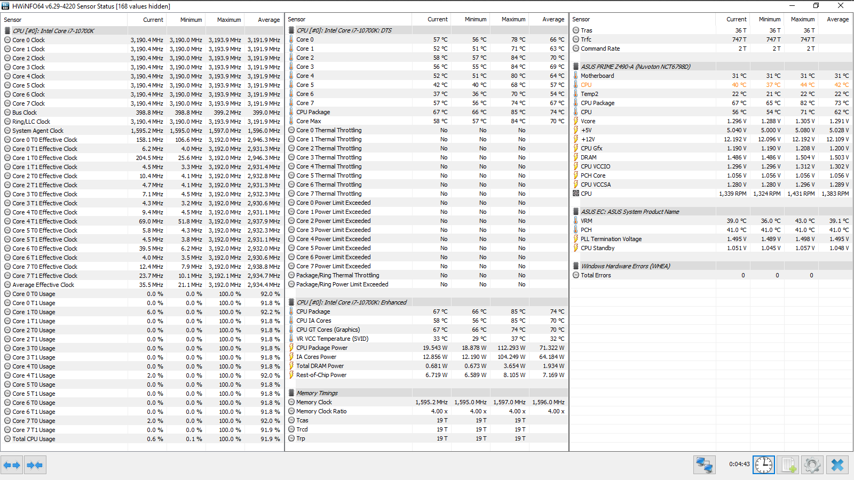This screenshot has height=480, width=854.
Task: Click the circle icon beside Memory Clock Ratio
Action: click(291, 411)
